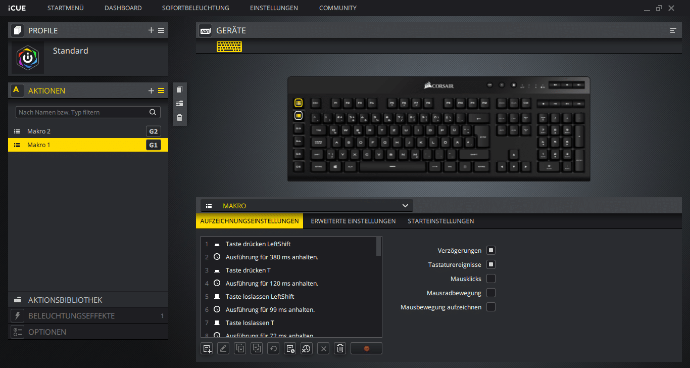
Task: Create new profile using plus in Profile header
Action: 151,30
